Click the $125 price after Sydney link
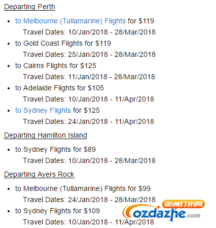The width and height of the screenshot is (216, 228). tap(92, 110)
